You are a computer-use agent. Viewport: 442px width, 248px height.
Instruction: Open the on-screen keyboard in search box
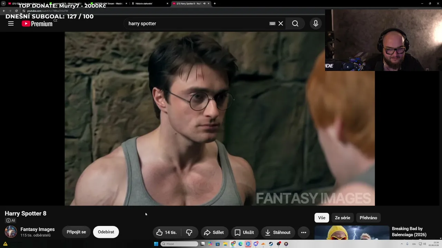tap(272, 23)
